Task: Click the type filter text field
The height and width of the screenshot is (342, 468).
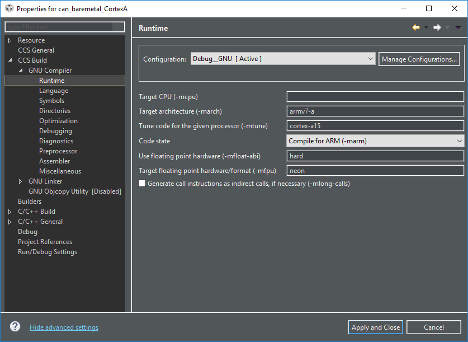Action: pyautogui.click(x=65, y=27)
